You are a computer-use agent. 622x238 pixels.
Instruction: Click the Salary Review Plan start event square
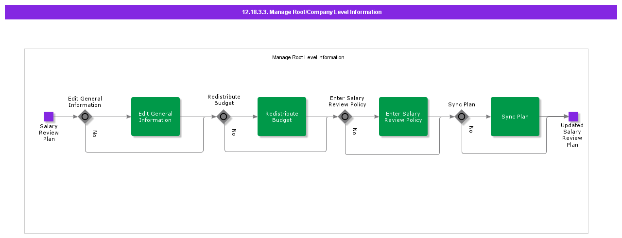[49, 117]
